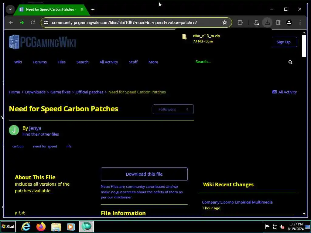
Task: Open All Activity link beside breadcrumbs
Action: (284, 92)
